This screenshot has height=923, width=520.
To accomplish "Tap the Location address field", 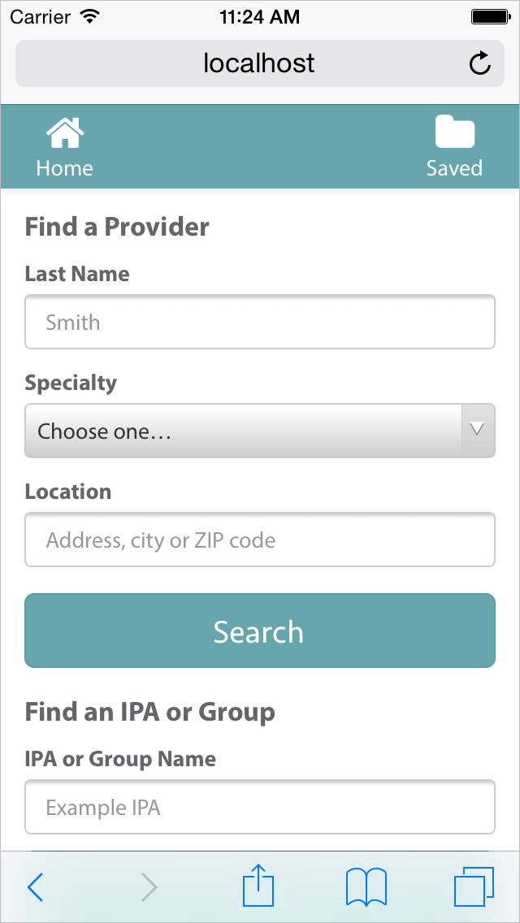I will point(259,539).
